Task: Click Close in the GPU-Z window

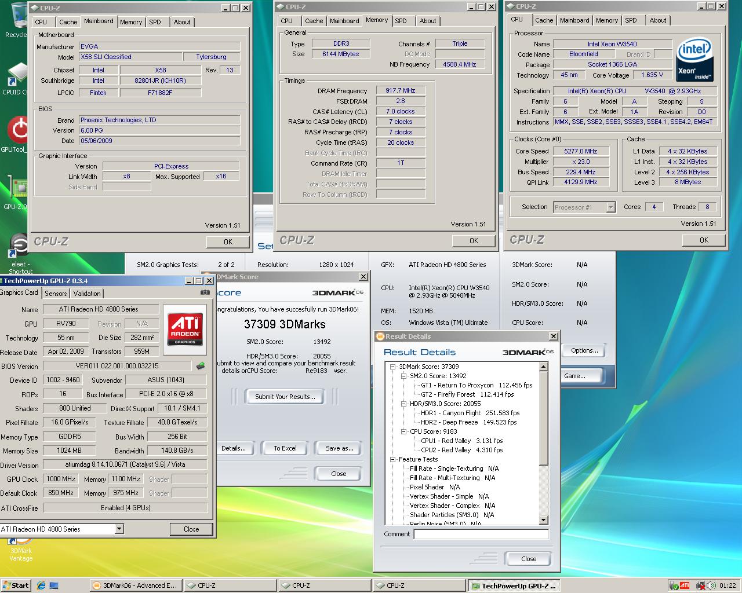Action: pos(191,529)
